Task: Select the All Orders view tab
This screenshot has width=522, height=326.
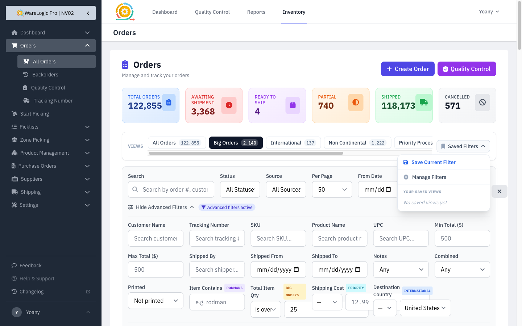Action: coord(177,143)
